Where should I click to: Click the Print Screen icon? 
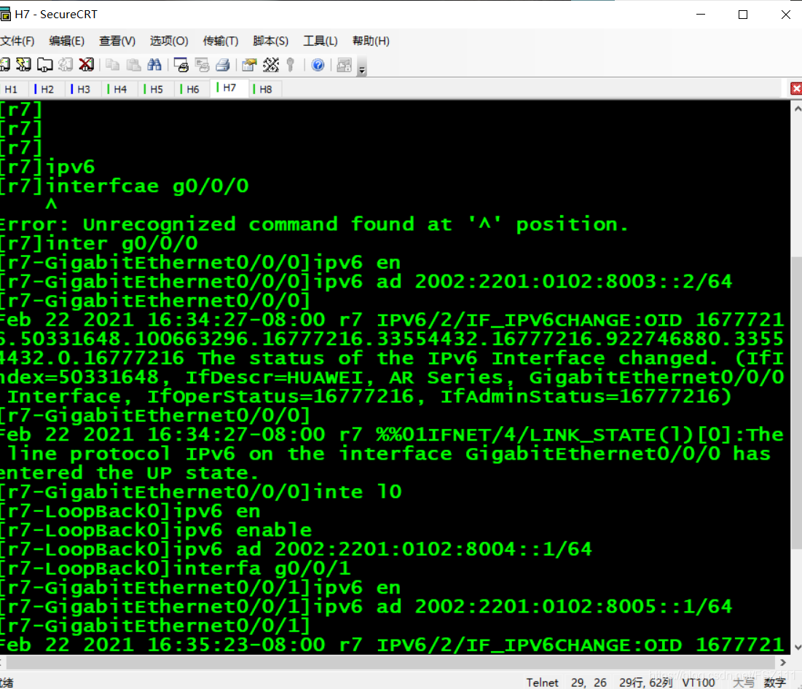coord(181,65)
